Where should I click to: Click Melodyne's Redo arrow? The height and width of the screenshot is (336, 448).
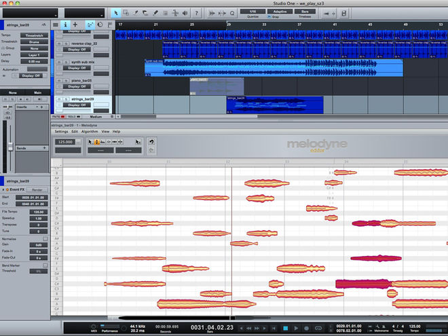click(x=151, y=150)
